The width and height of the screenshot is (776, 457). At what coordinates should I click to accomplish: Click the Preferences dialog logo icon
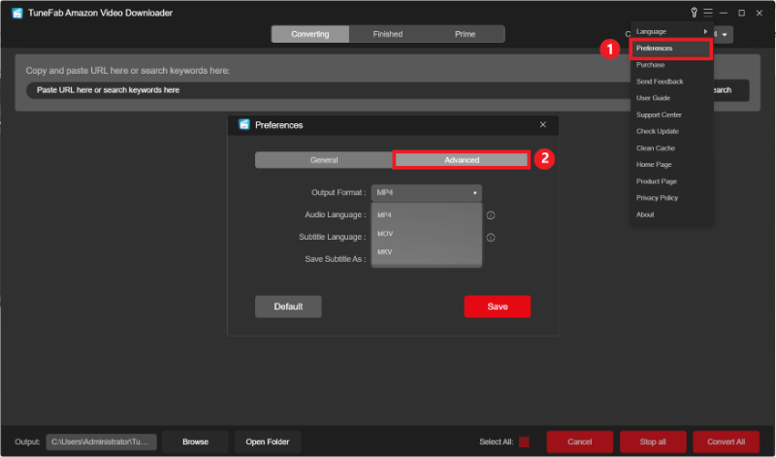coord(244,125)
